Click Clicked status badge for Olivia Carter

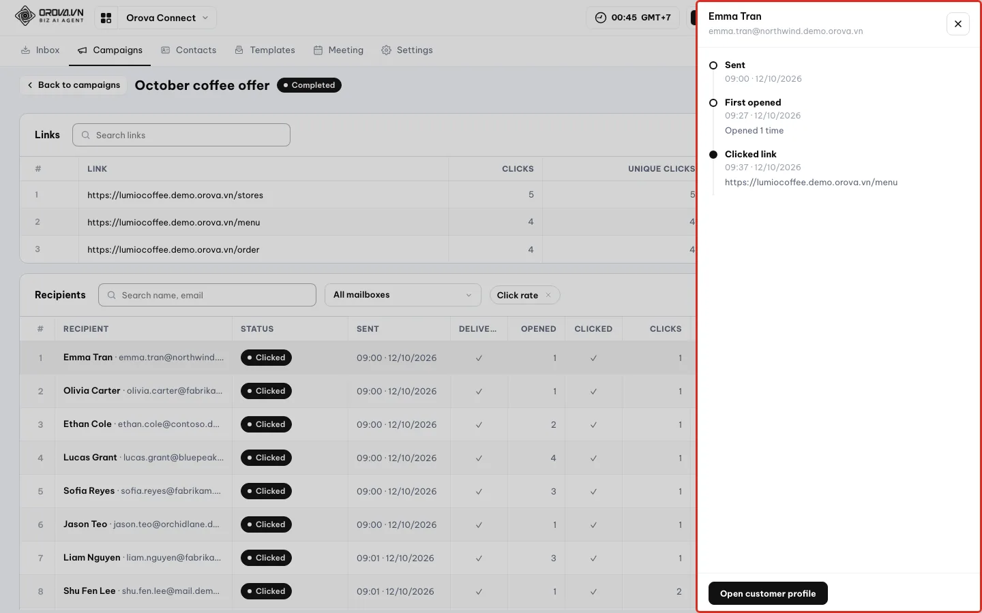pos(266,391)
